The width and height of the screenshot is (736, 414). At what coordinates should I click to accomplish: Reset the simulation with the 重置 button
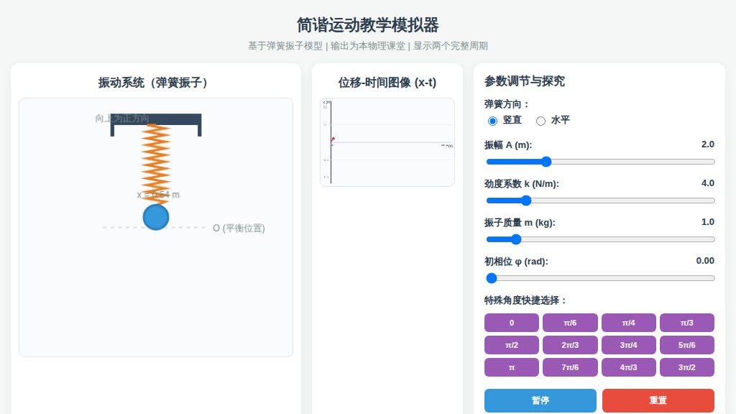658,400
